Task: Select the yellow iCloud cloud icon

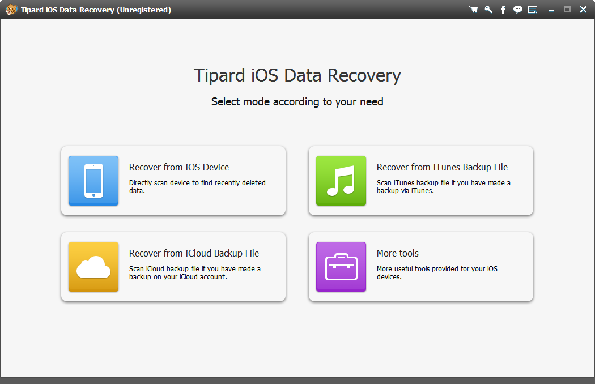Action: pyautogui.click(x=93, y=267)
